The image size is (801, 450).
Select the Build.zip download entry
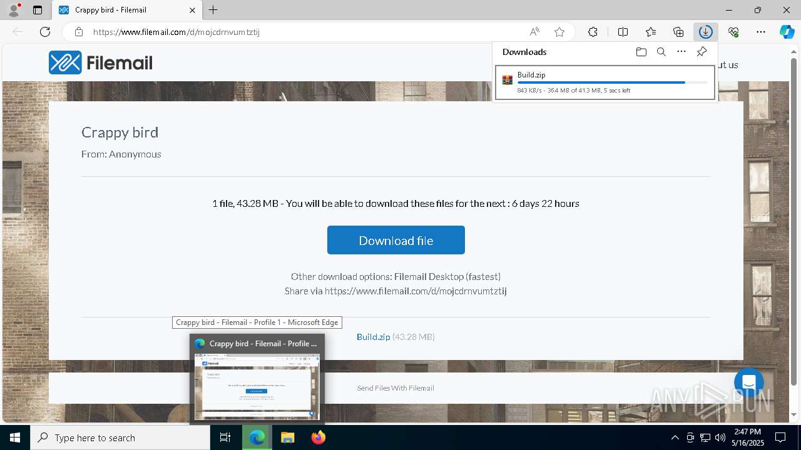click(605, 82)
